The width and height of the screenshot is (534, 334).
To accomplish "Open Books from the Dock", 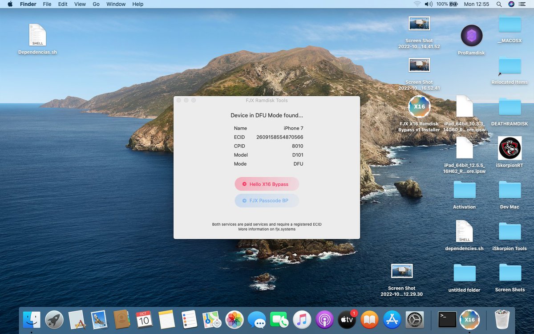I will [x=370, y=319].
